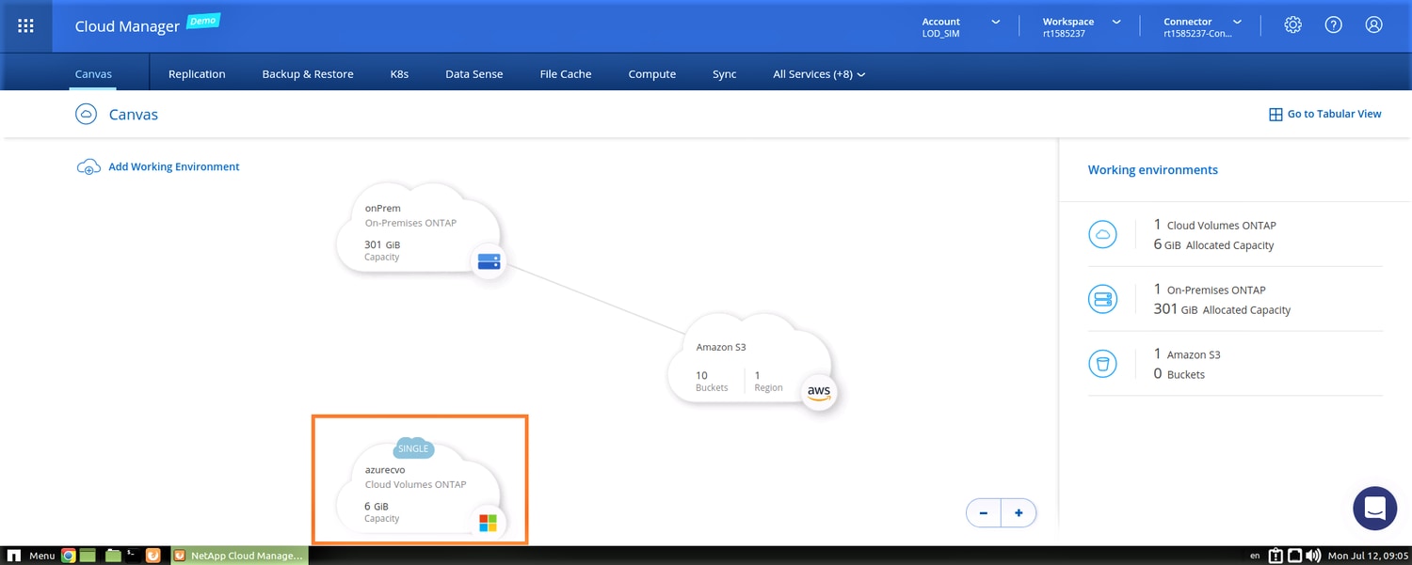Image resolution: width=1412 pixels, height=565 pixels.
Task: Click the Amazon S3 bucket summary icon
Action: tap(1101, 364)
